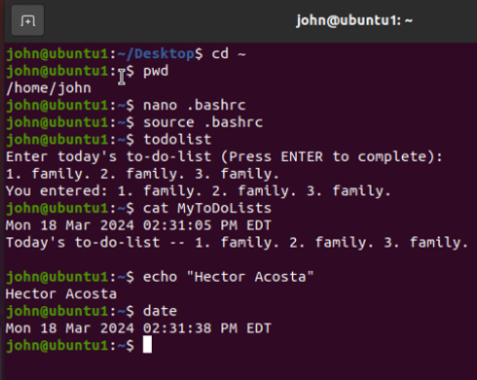Click the 'todolist' command text
This screenshot has width=477, height=380.
pos(177,140)
